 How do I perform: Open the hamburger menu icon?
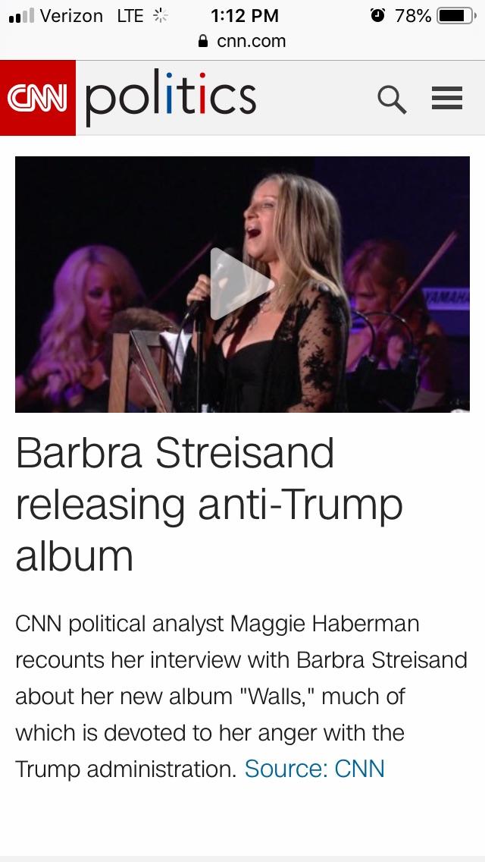pyautogui.click(x=447, y=99)
